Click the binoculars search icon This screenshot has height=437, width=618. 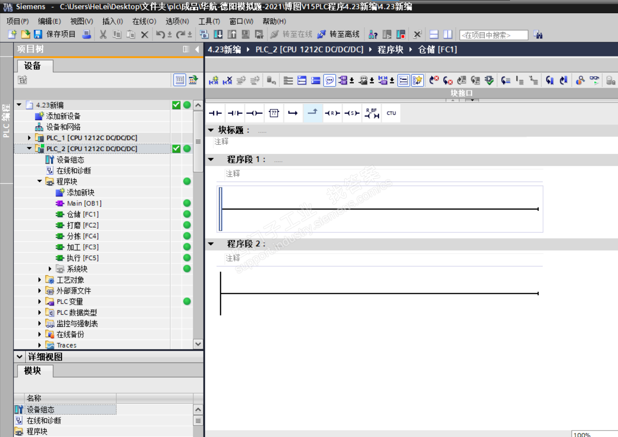click(538, 34)
